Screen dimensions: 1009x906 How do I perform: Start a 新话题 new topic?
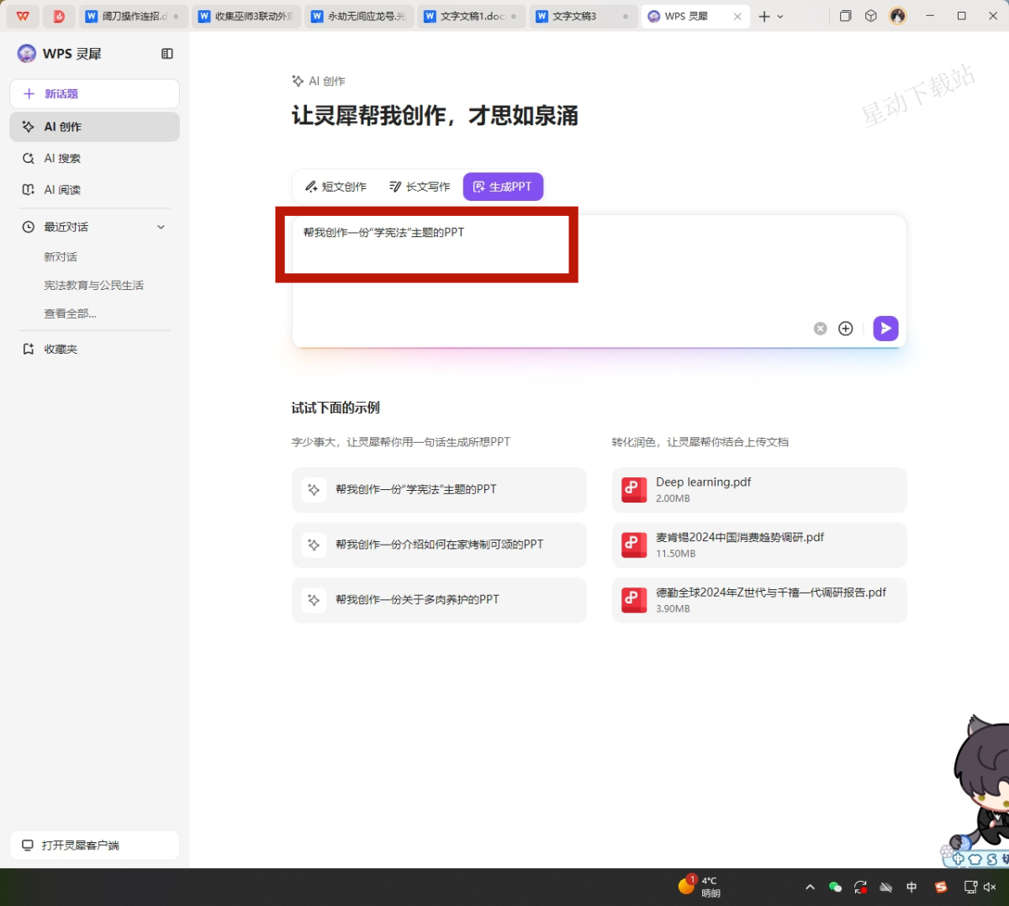click(x=94, y=93)
